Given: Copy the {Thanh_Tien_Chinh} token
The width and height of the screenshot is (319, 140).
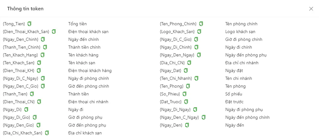Looking at the screenshot, I should click(x=45, y=47).
